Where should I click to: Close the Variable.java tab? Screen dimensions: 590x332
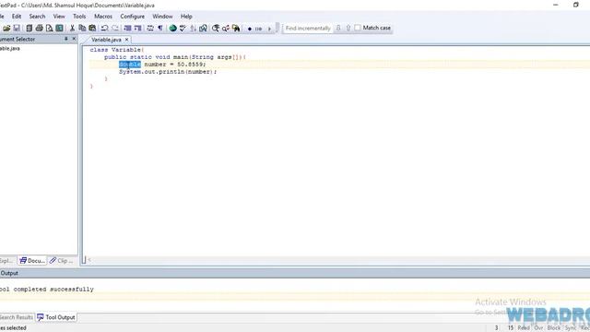pos(127,40)
